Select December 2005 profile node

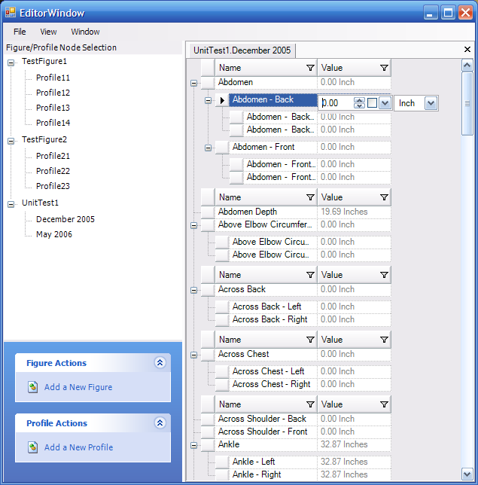(x=65, y=219)
